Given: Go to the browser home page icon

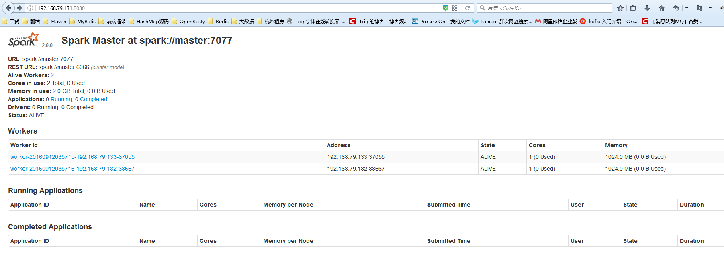Looking at the screenshot, I should [662, 8].
